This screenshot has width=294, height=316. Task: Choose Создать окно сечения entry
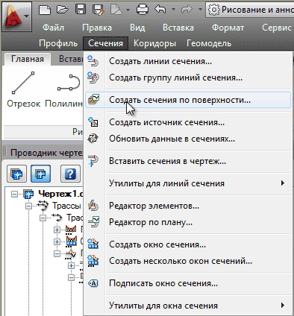coord(188,244)
